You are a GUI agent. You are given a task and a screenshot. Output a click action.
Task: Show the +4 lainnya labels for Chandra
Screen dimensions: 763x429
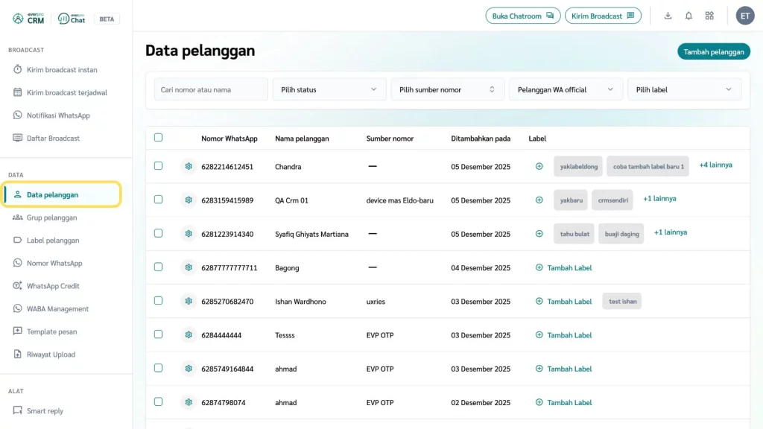pyautogui.click(x=715, y=165)
